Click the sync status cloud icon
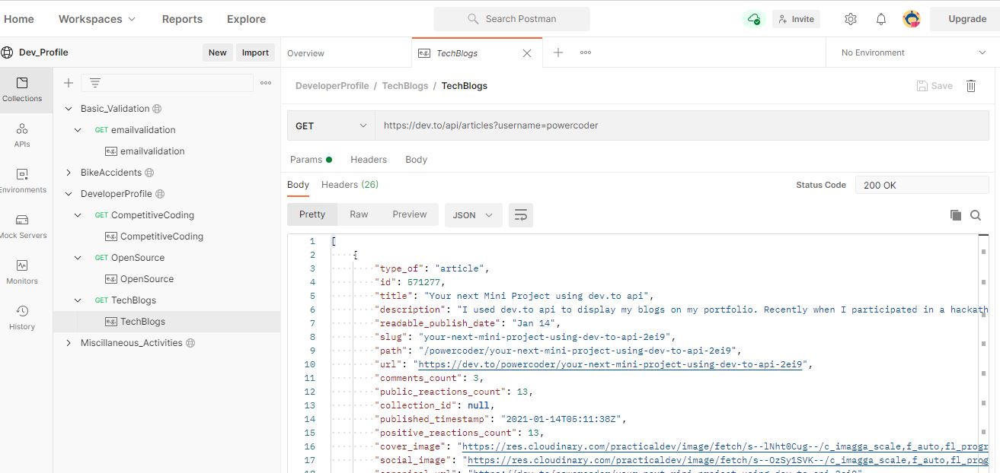1000x473 pixels. pyautogui.click(x=753, y=19)
